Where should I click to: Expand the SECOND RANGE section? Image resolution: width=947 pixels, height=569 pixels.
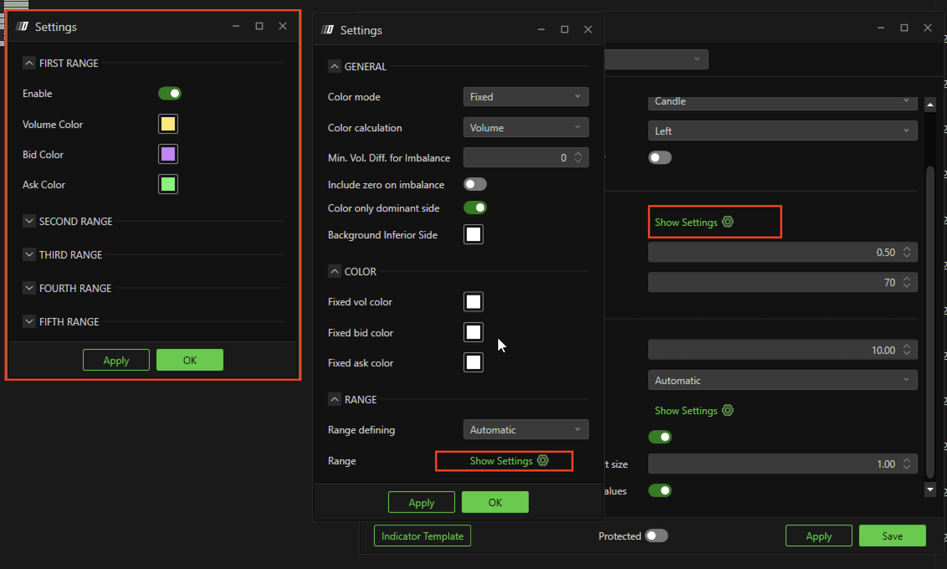(29, 221)
